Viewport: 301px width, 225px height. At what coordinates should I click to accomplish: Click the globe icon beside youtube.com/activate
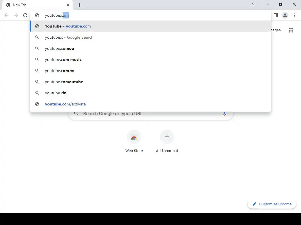pos(37,104)
